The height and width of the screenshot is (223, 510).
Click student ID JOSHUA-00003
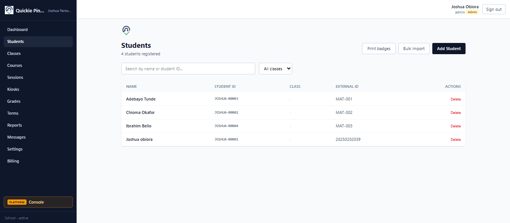[226, 99]
